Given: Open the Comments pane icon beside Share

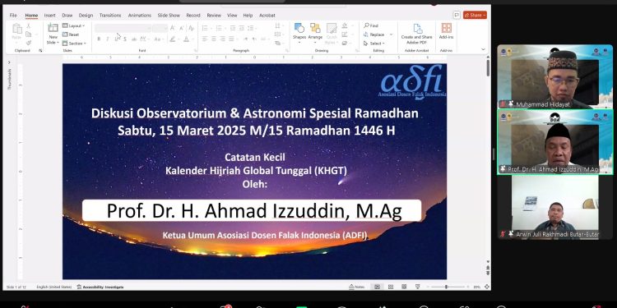Looking at the screenshot, I should tap(457, 15).
